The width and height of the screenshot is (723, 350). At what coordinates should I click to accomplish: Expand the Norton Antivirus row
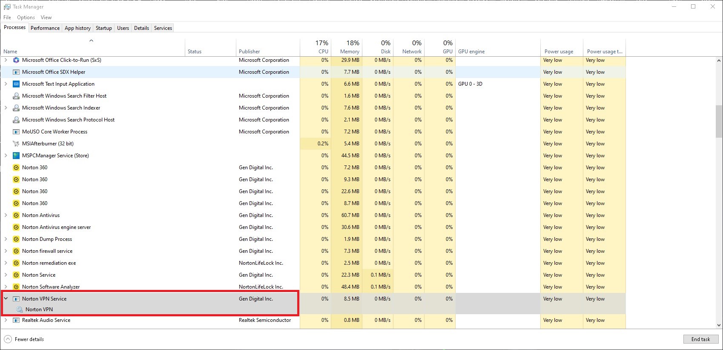6,215
